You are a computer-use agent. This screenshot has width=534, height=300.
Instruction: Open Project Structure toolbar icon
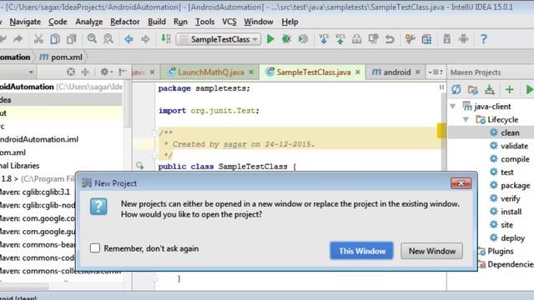(x=426, y=39)
